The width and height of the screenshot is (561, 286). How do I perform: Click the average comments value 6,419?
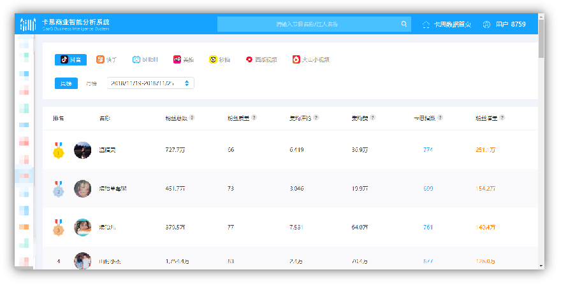[296, 150]
